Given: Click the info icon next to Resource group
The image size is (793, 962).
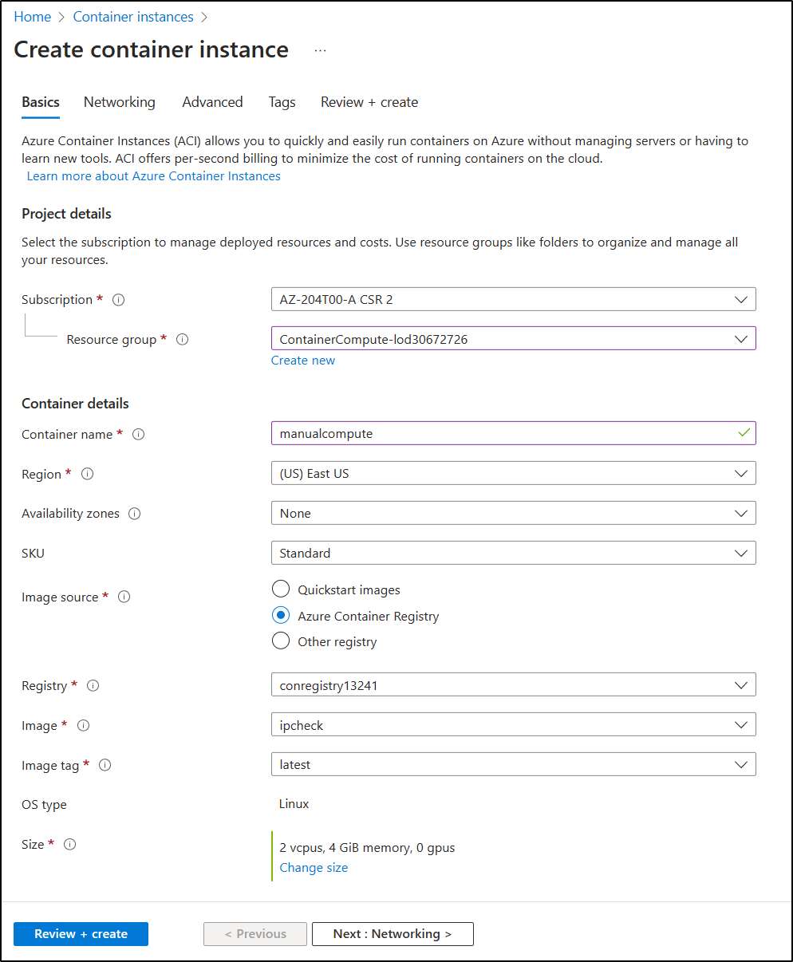Looking at the screenshot, I should tap(182, 339).
